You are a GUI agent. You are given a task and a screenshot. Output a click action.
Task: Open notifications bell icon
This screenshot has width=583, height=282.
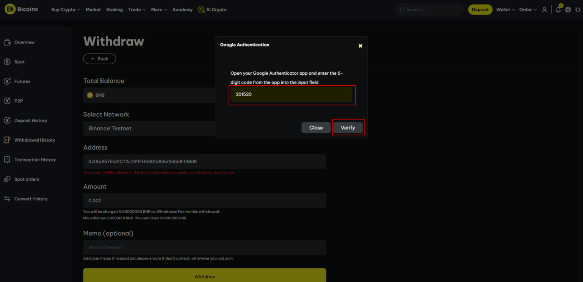(558, 9)
